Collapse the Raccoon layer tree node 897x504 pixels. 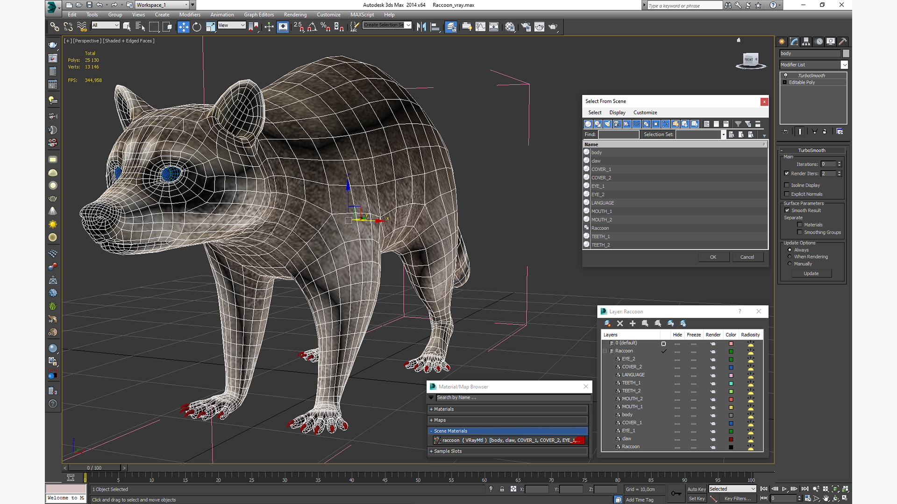[x=605, y=351]
